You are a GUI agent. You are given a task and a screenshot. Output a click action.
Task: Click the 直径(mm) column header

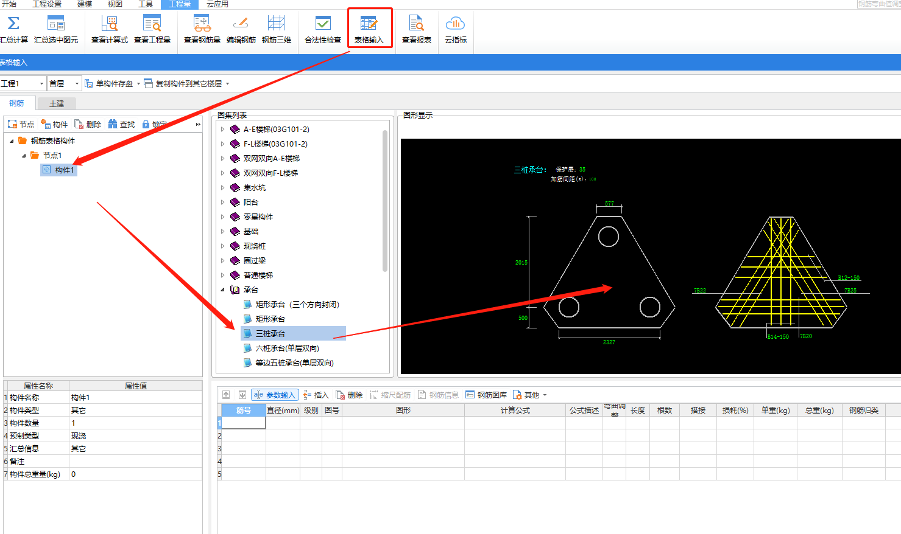point(283,410)
